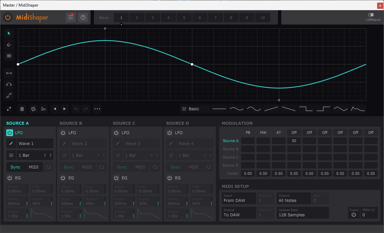Randomize the waveform with dice icon

[x=33, y=109]
